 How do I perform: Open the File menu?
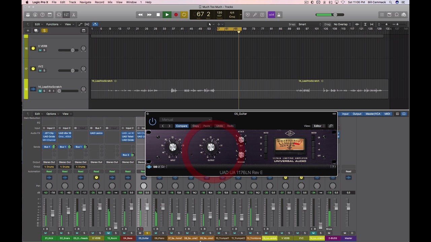point(54,2)
